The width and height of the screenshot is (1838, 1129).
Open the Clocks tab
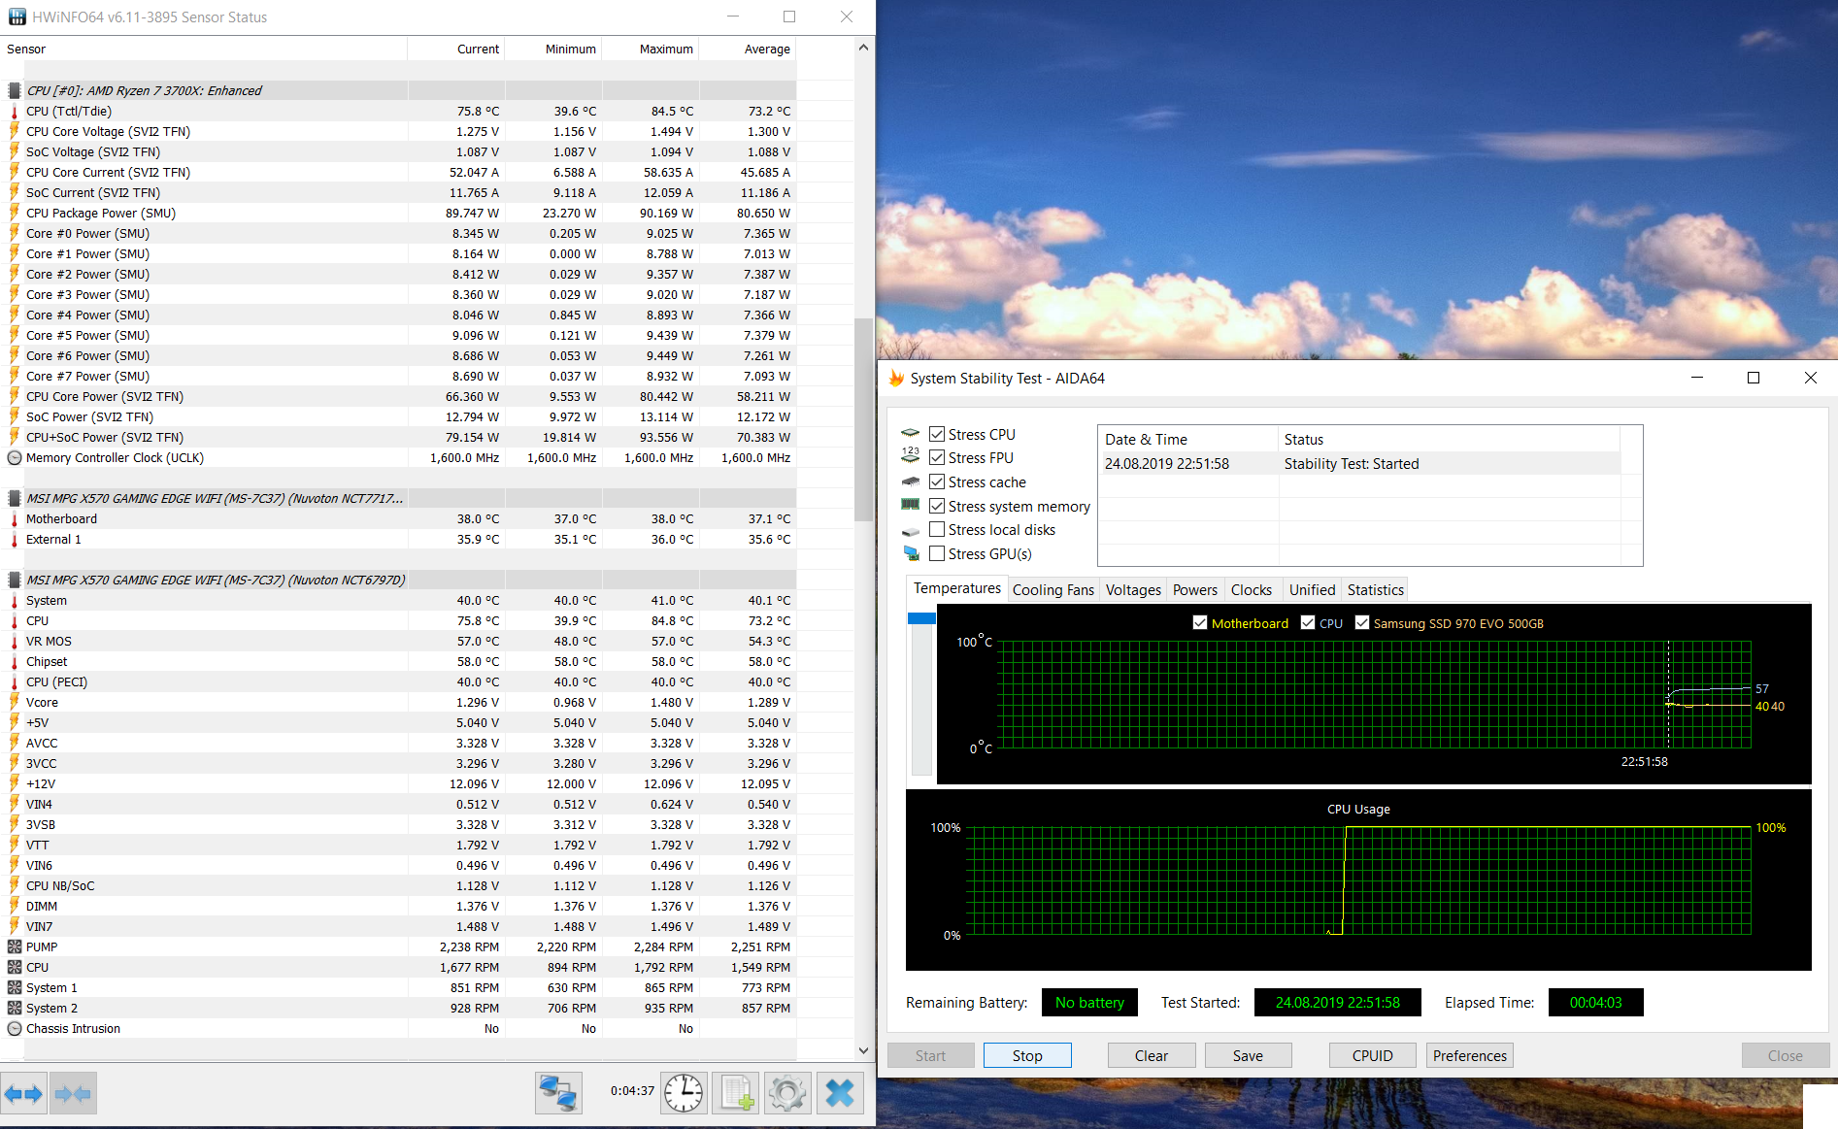(x=1252, y=589)
